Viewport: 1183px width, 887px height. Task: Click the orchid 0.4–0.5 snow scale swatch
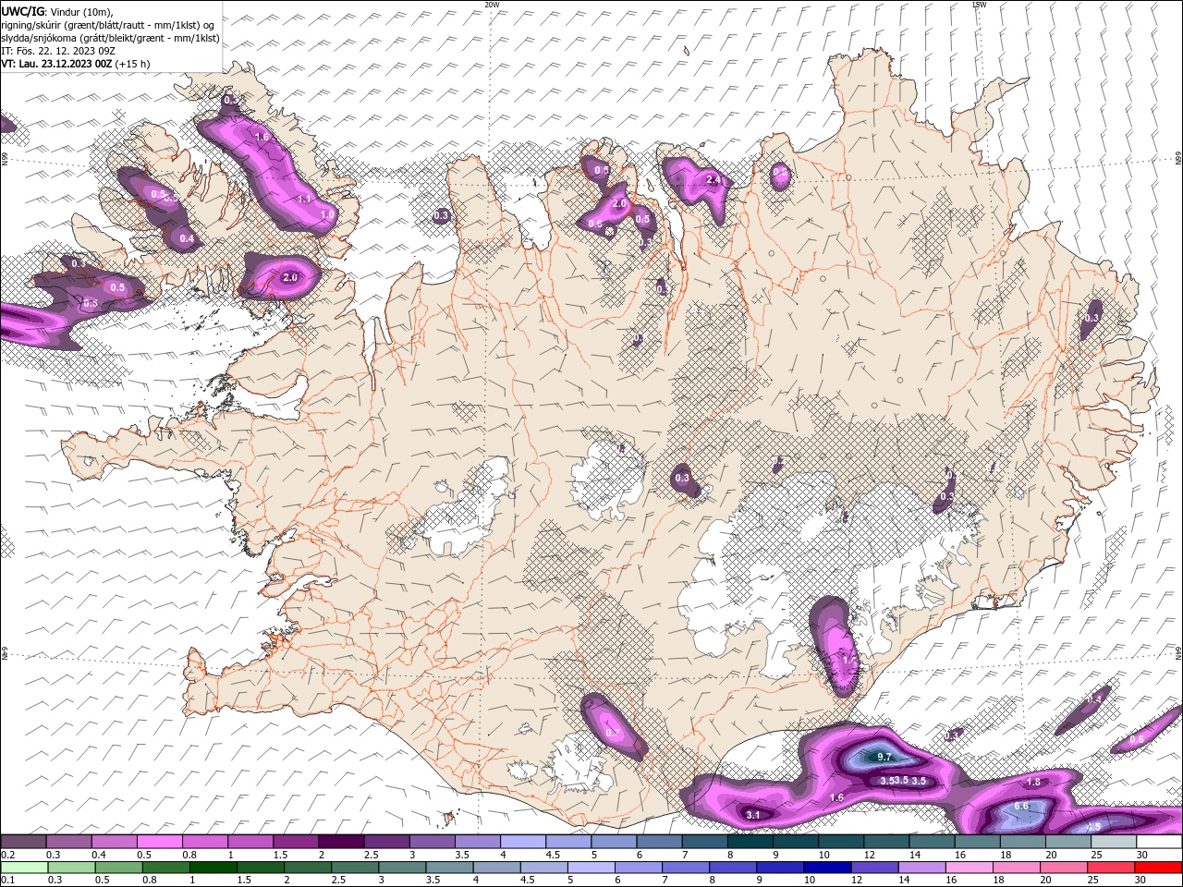(x=114, y=842)
